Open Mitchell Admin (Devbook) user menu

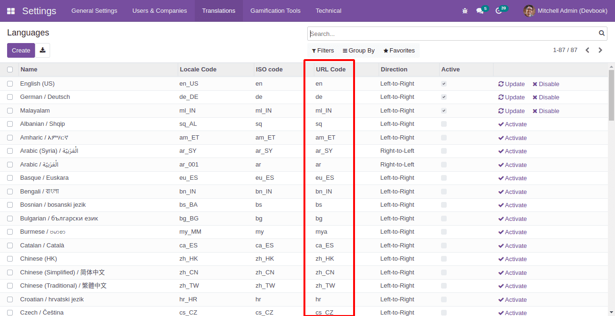pyautogui.click(x=566, y=10)
